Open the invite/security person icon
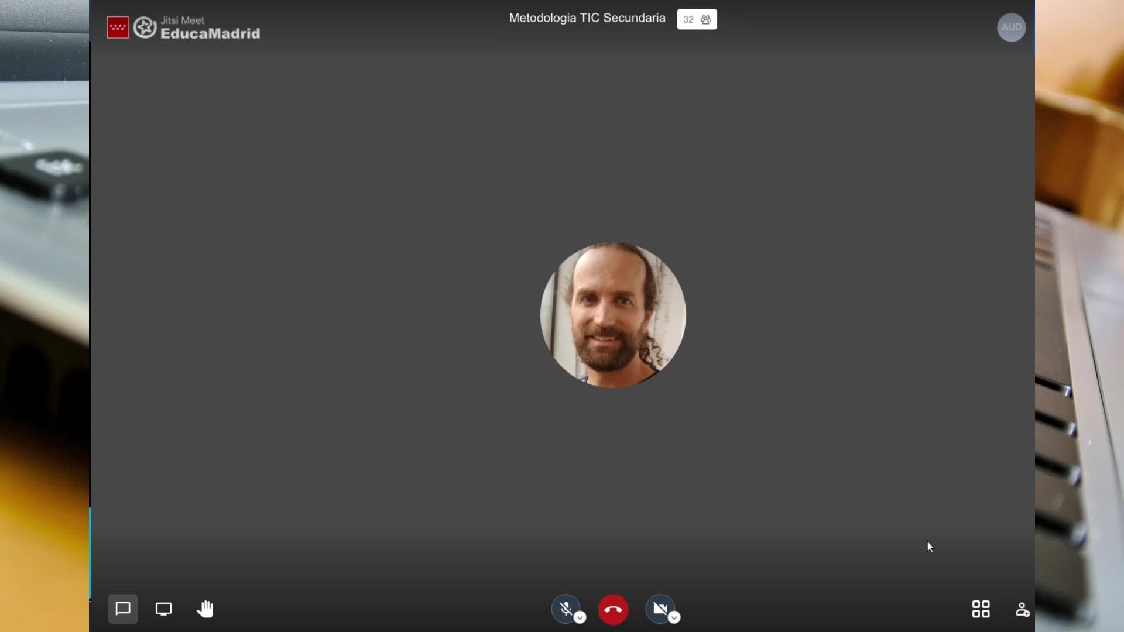1124x632 pixels. (x=1022, y=610)
